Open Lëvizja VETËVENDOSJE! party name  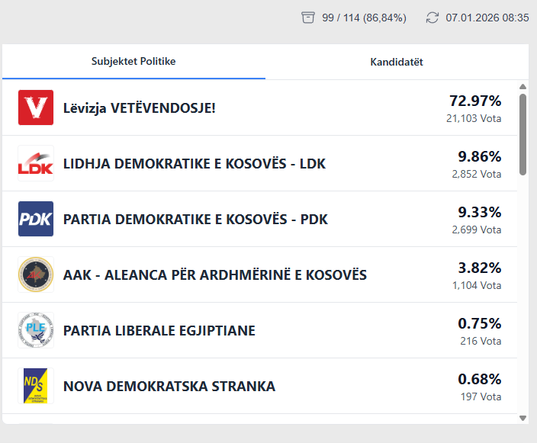[x=140, y=108]
